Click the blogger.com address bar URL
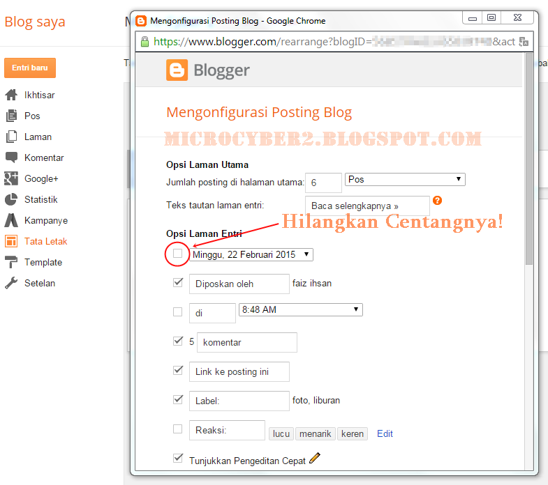Image resolution: width=548 pixels, height=485 pixels. [334, 42]
